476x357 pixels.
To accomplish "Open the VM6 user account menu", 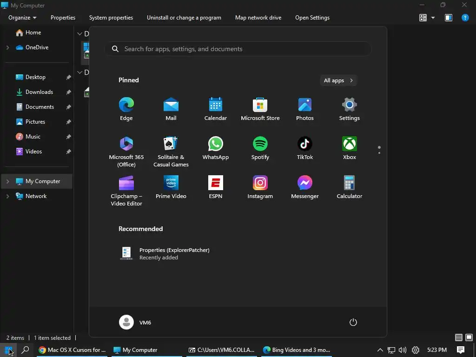I will coord(135,322).
